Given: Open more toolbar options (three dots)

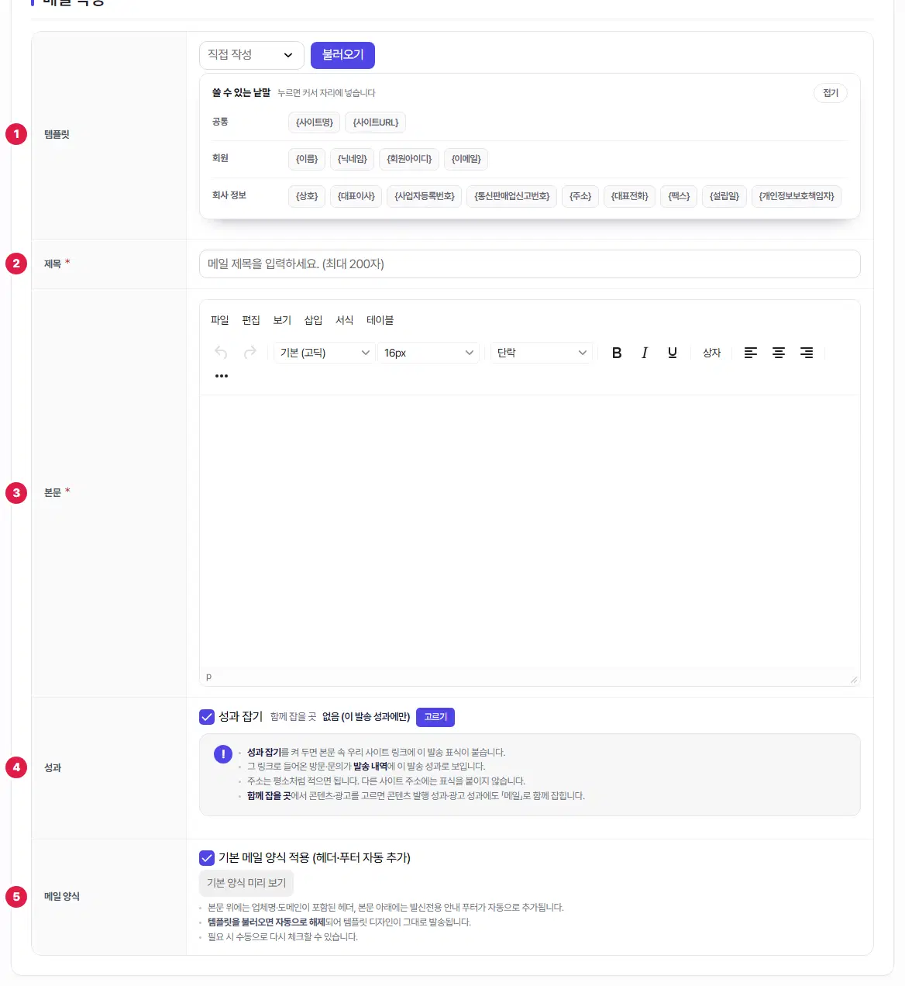Looking at the screenshot, I should click(222, 376).
